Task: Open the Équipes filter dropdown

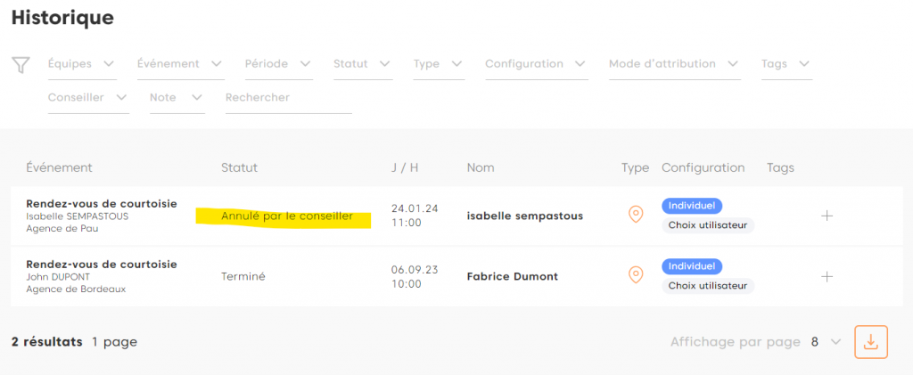Action: click(82, 64)
